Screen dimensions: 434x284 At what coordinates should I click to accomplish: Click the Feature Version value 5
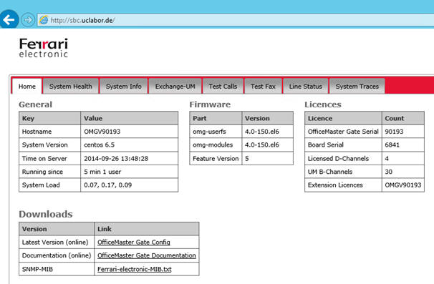coord(267,159)
